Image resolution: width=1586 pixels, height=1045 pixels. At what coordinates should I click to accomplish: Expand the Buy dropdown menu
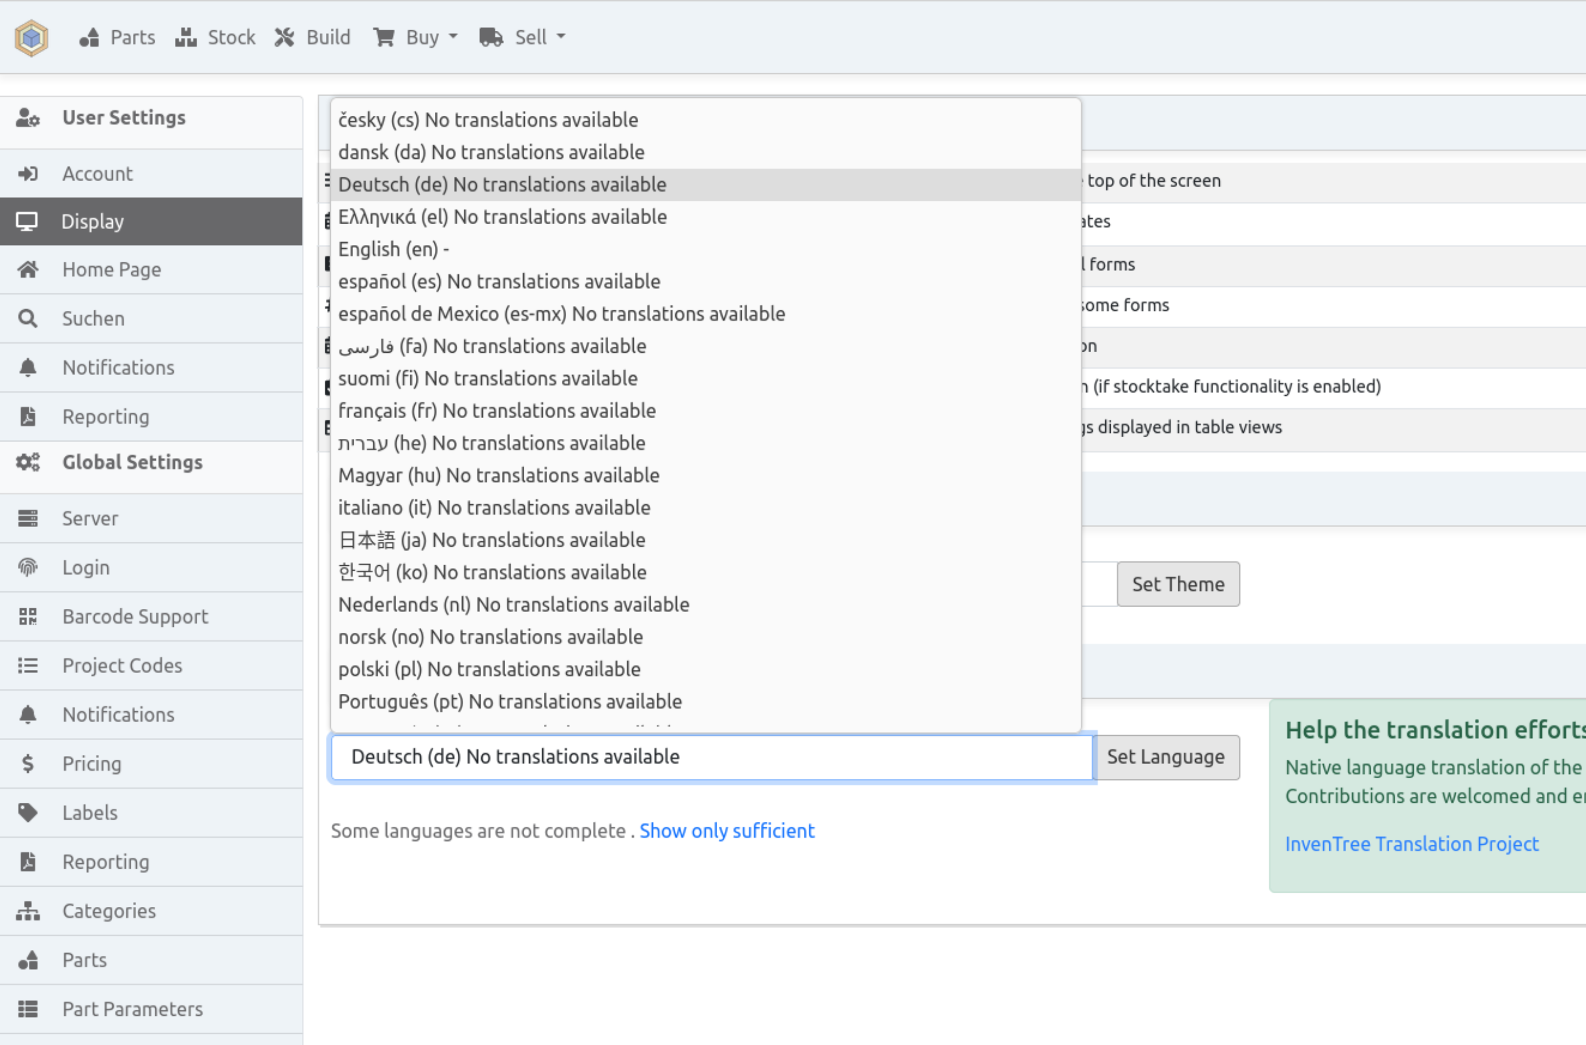coord(415,37)
